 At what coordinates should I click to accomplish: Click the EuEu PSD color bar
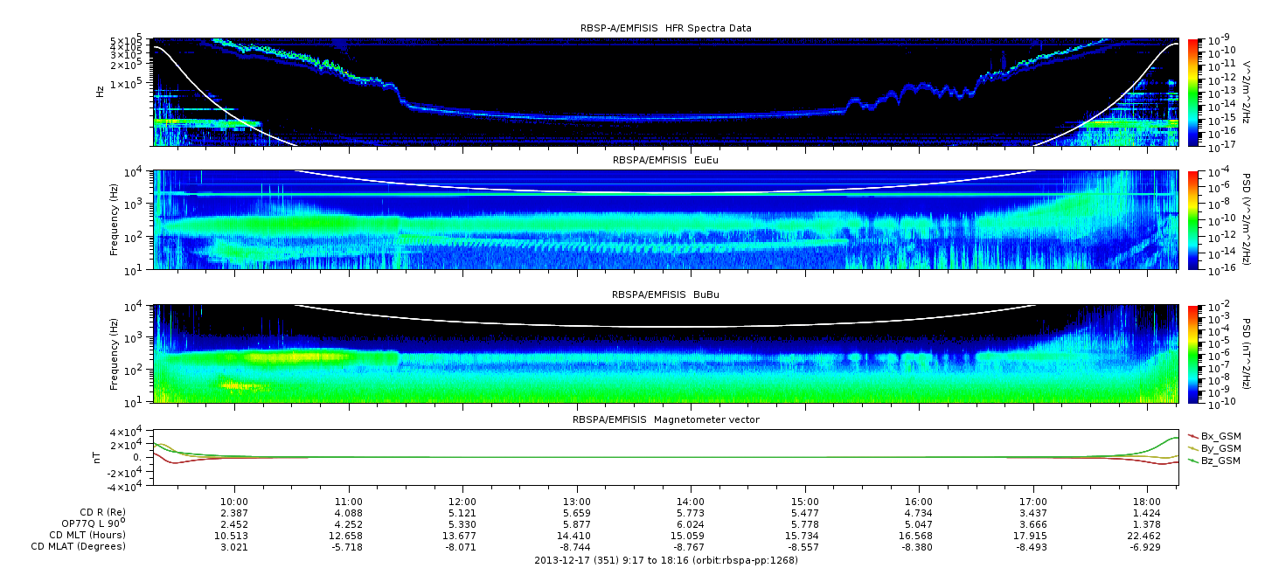[1192, 219]
